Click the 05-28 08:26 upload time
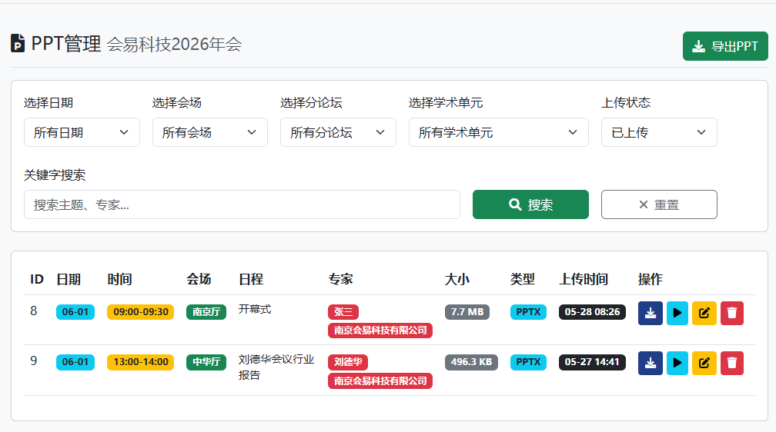Image resolution: width=776 pixels, height=432 pixels. click(593, 312)
